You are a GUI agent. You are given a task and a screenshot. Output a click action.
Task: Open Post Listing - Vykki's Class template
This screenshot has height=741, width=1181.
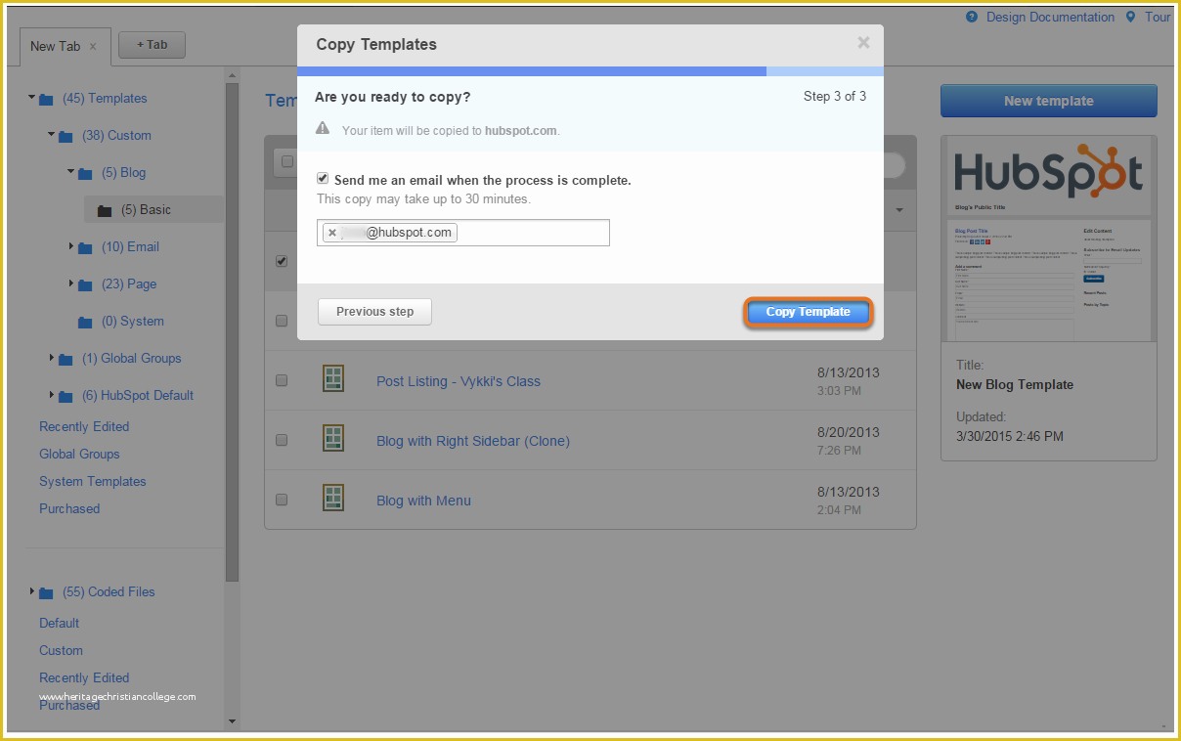click(x=459, y=381)
